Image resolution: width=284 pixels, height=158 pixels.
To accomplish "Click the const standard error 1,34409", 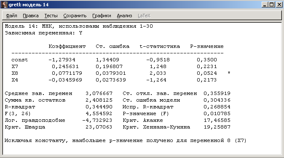I will (107, 60).
